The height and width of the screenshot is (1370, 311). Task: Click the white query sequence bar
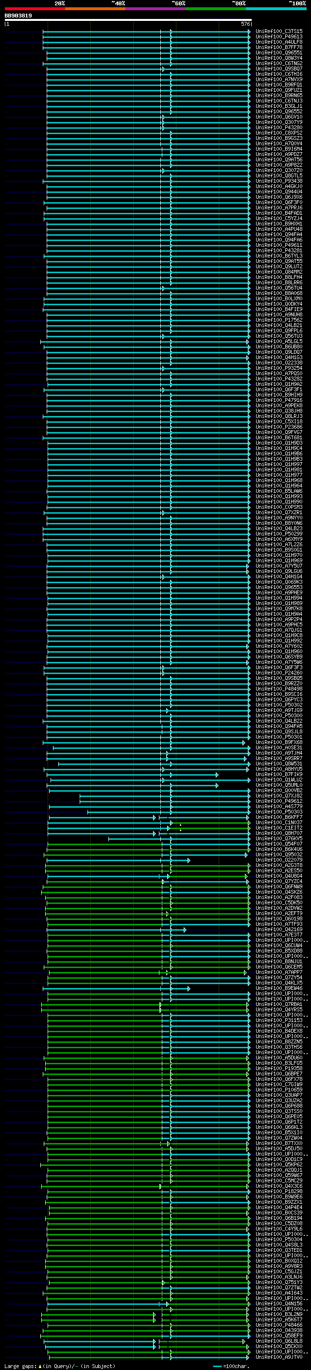128,20
